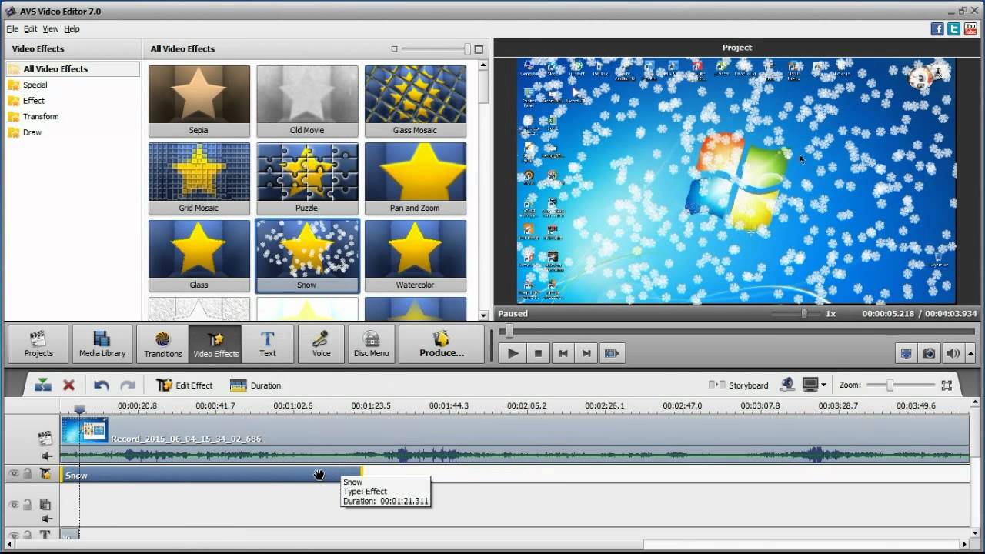Toggle full screen preview icon
The width and height of the screenshot is (985, 554).
click(x=906, y=353)
